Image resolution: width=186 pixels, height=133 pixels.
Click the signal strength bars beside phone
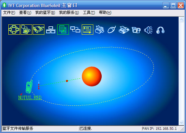click(39, 85)
